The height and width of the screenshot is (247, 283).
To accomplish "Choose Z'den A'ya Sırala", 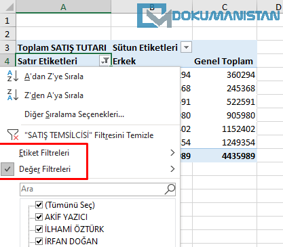I will click(54, 95).
